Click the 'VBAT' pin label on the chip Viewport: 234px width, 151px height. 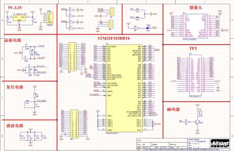[109, 116]
